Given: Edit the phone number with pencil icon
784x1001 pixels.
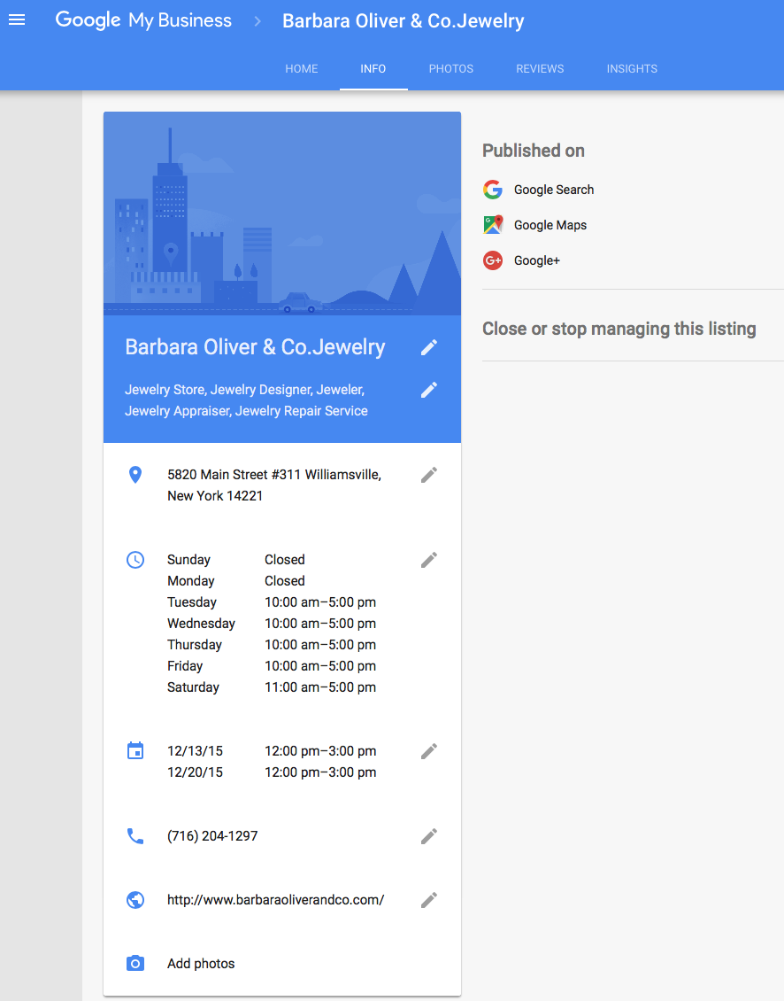Looking at the screenshot, I should click(429, 836).
